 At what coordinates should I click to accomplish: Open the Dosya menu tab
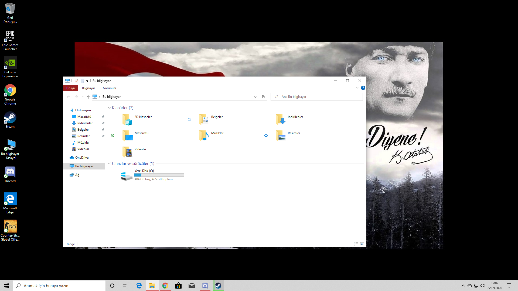(70, 88)
